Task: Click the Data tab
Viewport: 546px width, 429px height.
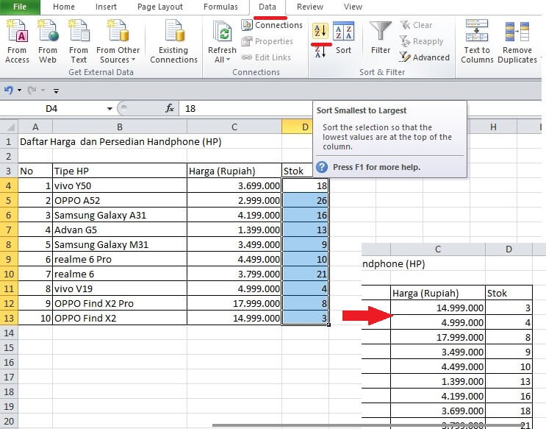Action: (x=267, y=7)
